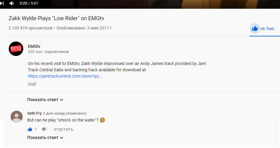Click chevron arrow beside upper Показать ответ
Viewport: 280px width, 148px height.
click(x=62, y=100)
